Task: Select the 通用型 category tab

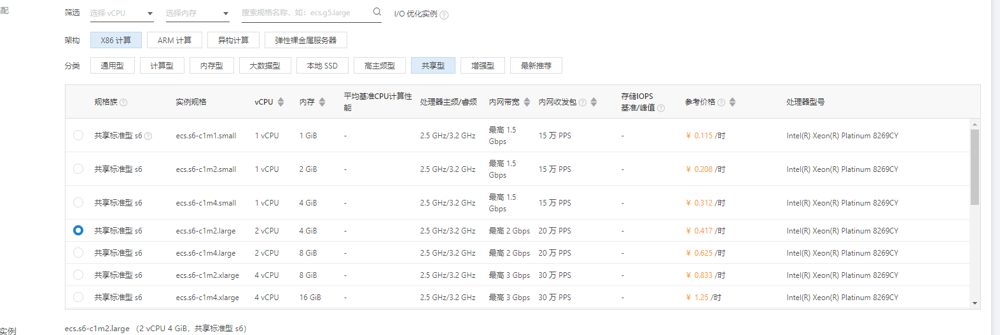Action: click(112, 65)
